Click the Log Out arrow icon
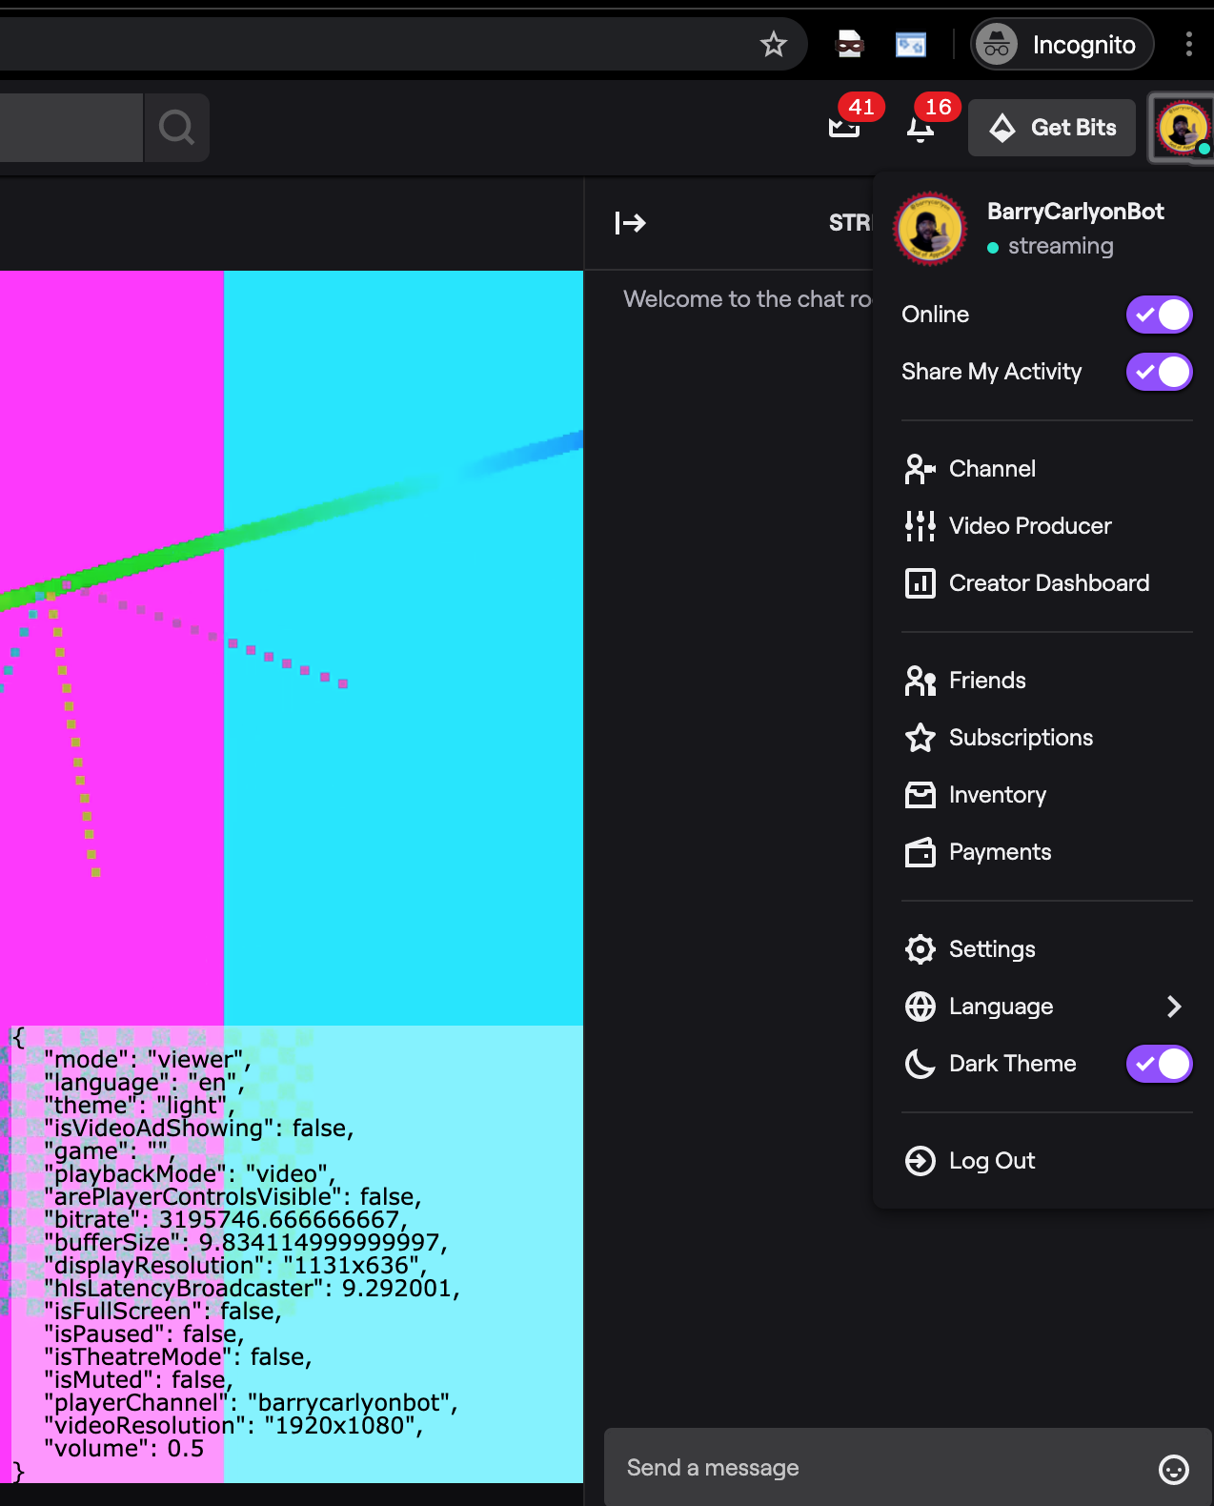The width and height of the screenshot is (1214, 1506). [920, 1161]
